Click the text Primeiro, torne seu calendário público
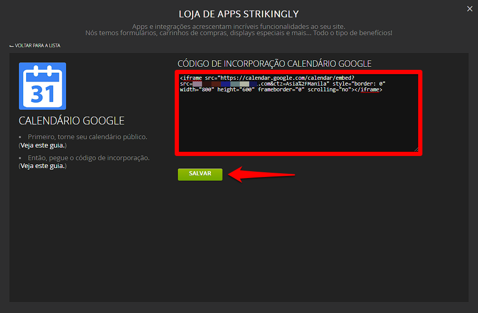Viewport: 478px width, 313px height. point(88,137)
